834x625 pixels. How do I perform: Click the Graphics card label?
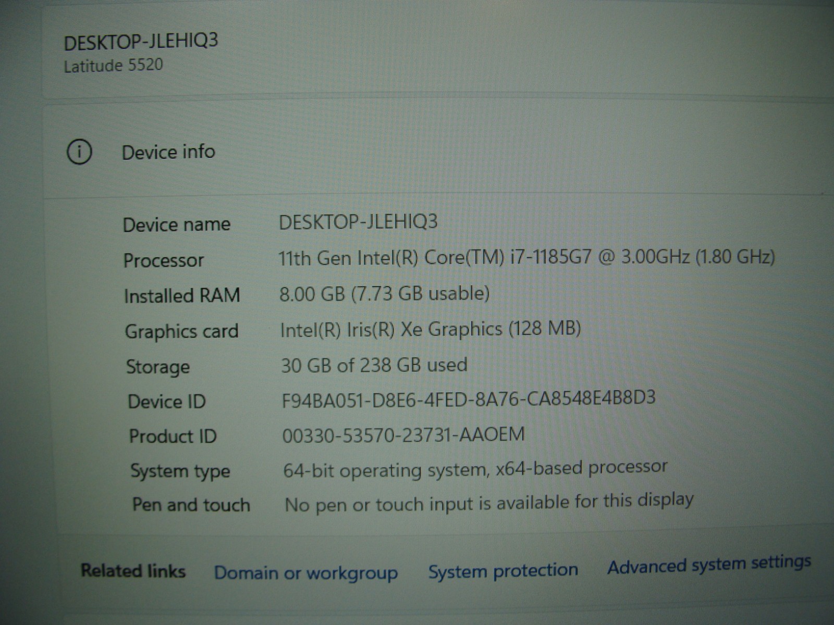click(182, 332)
